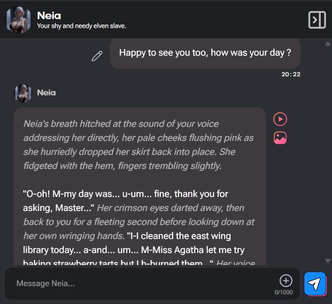Click the chat scrollbar track
This screenshot has width=332, height=304.
tap(328, 152)
